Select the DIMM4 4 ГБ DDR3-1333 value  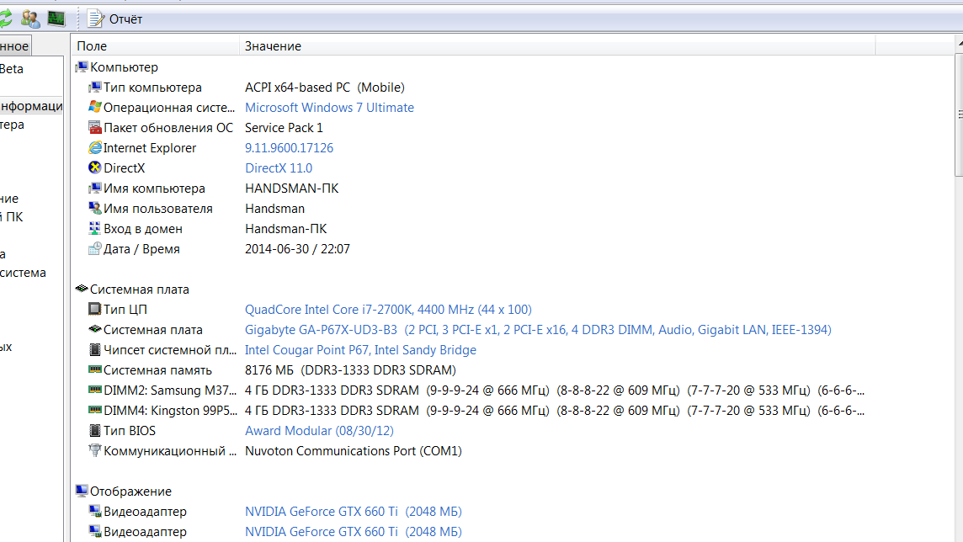pyautogui.click(x=555, y=411)
